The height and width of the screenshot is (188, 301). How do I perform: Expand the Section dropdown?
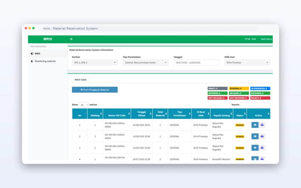click(x=95, y=62)
